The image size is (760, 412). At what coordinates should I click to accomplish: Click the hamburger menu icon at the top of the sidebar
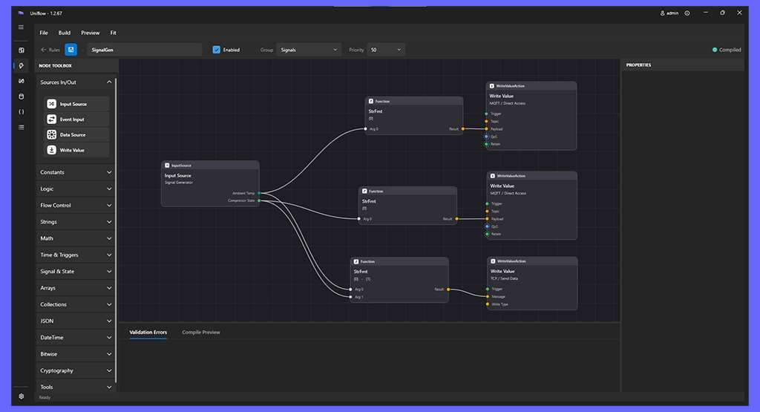pyautogui.click(x=21, y=27)
